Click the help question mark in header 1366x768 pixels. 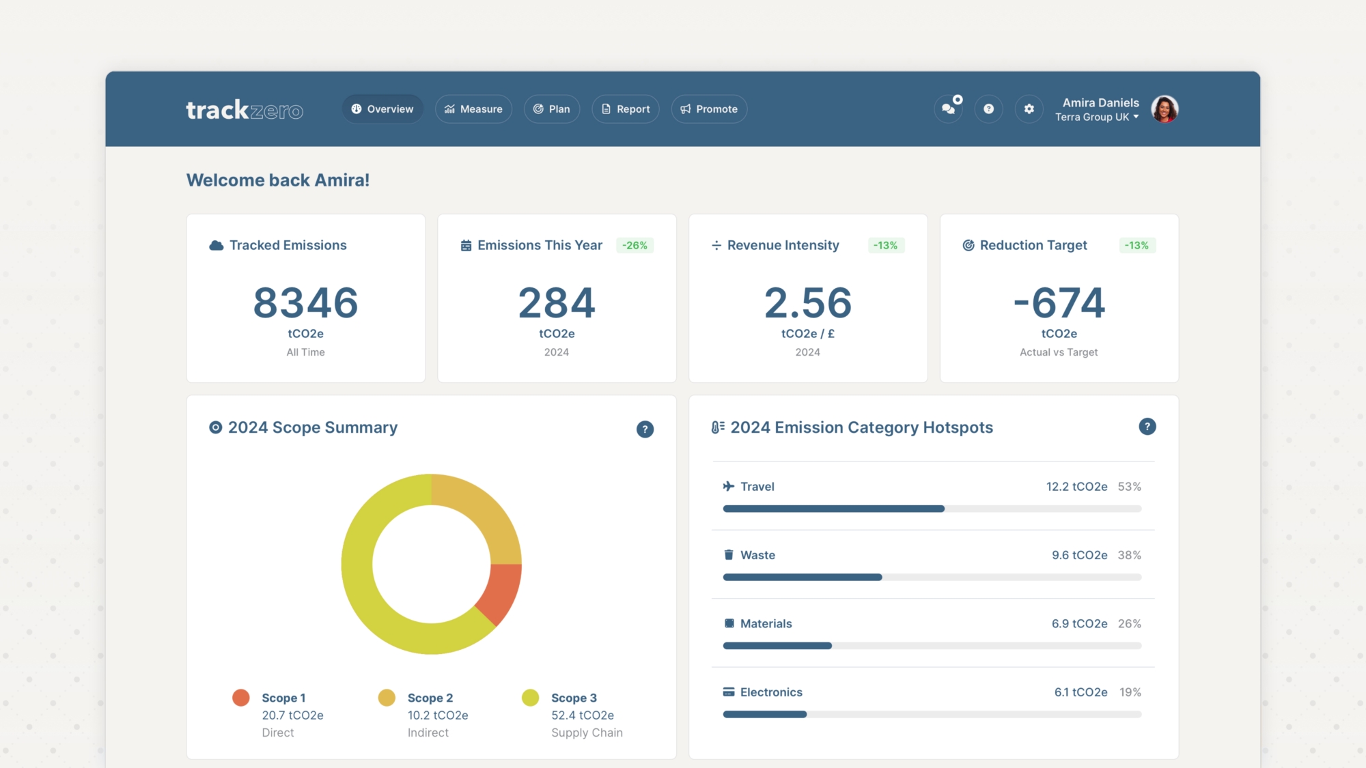988,109
